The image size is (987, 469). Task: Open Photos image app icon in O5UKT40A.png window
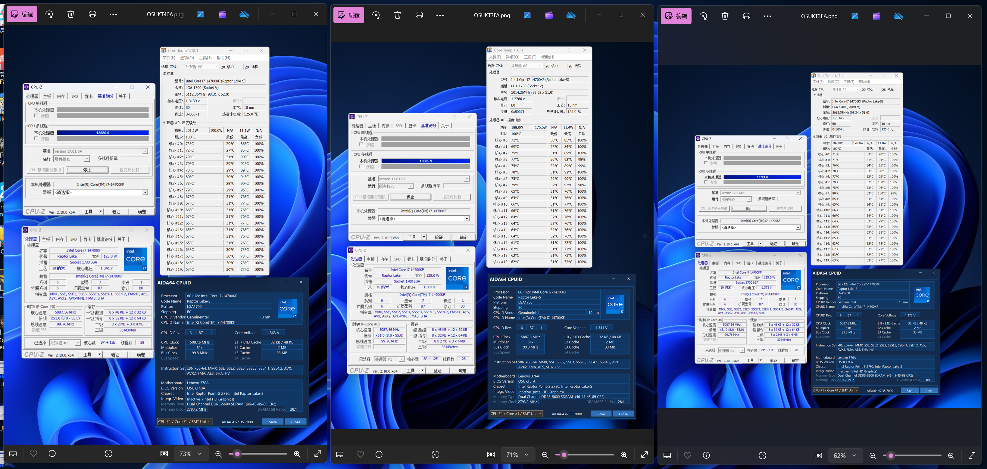pyautogui.click(x=200, y=14)
